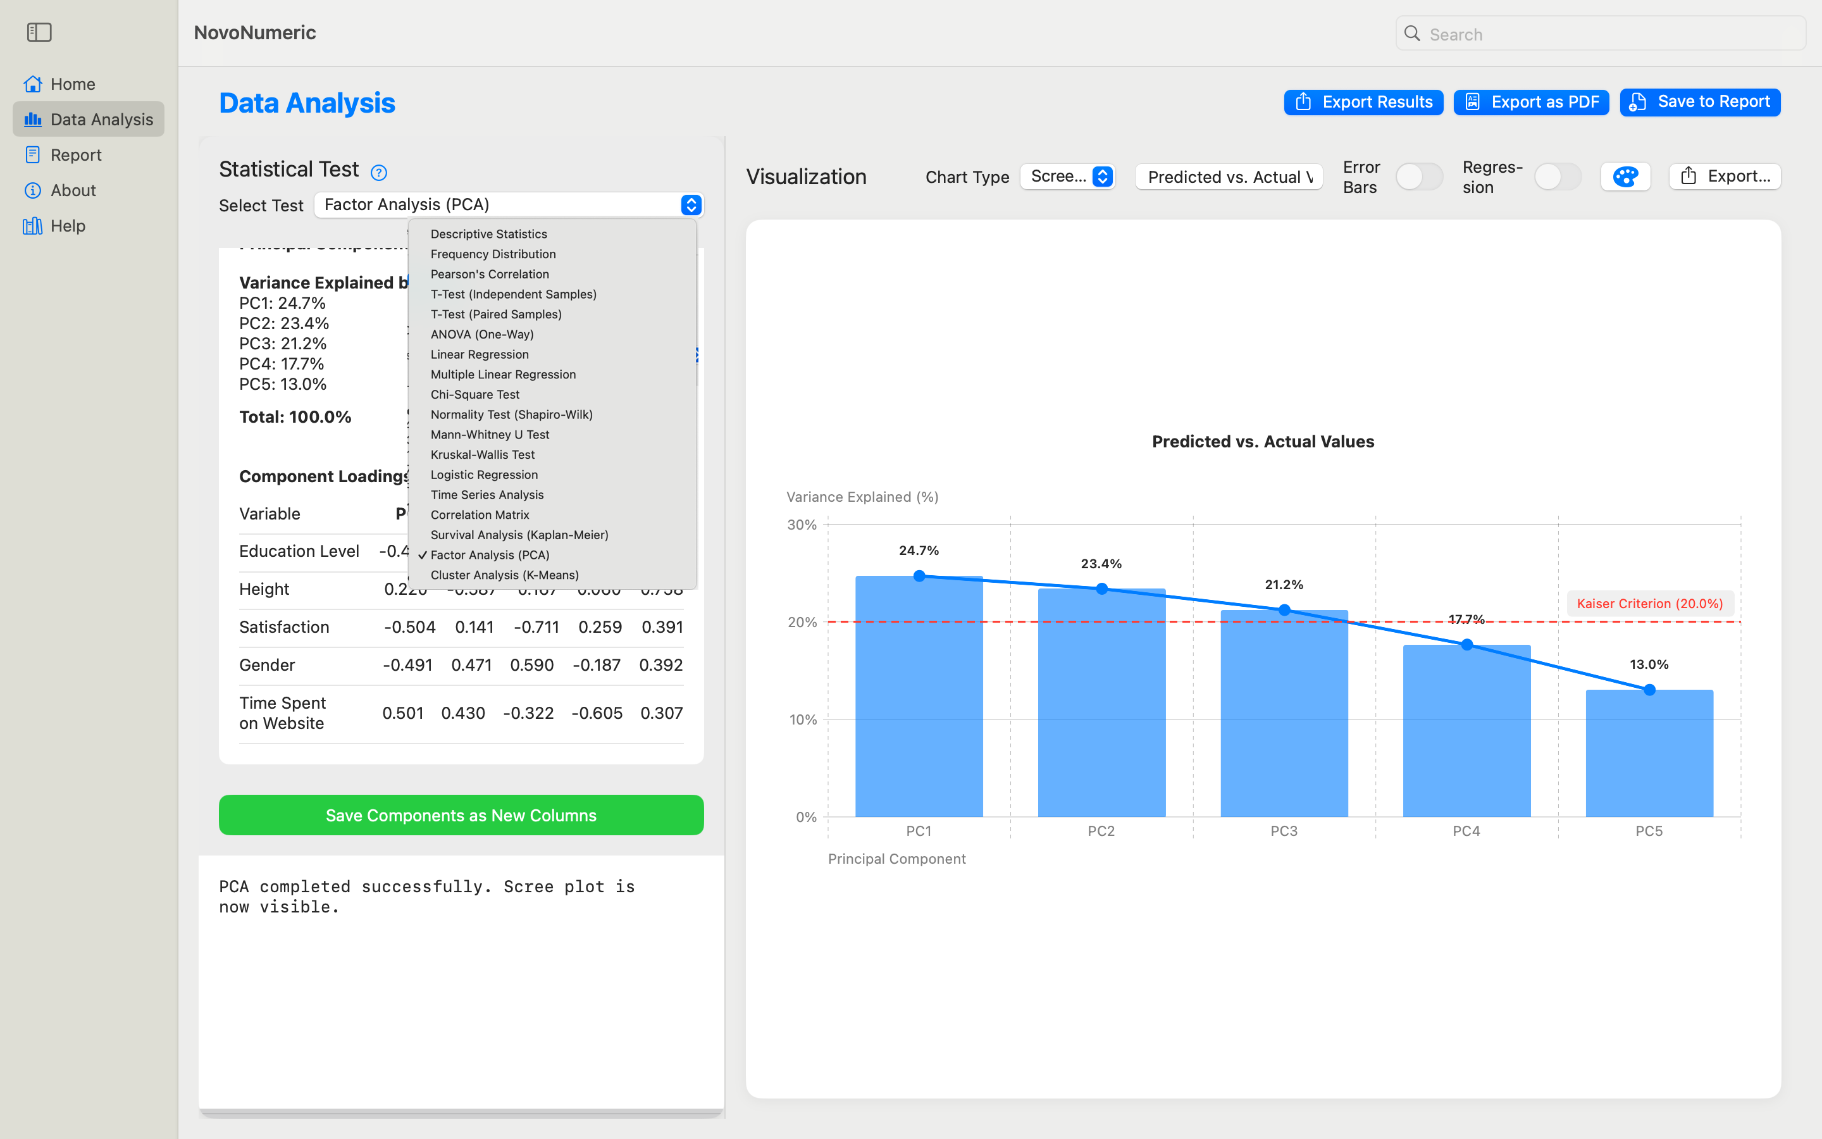This screenshot has height=1139, width=1822.
Task: Choose Logistic Regression from the test list
Action: [x=483, y=475]
